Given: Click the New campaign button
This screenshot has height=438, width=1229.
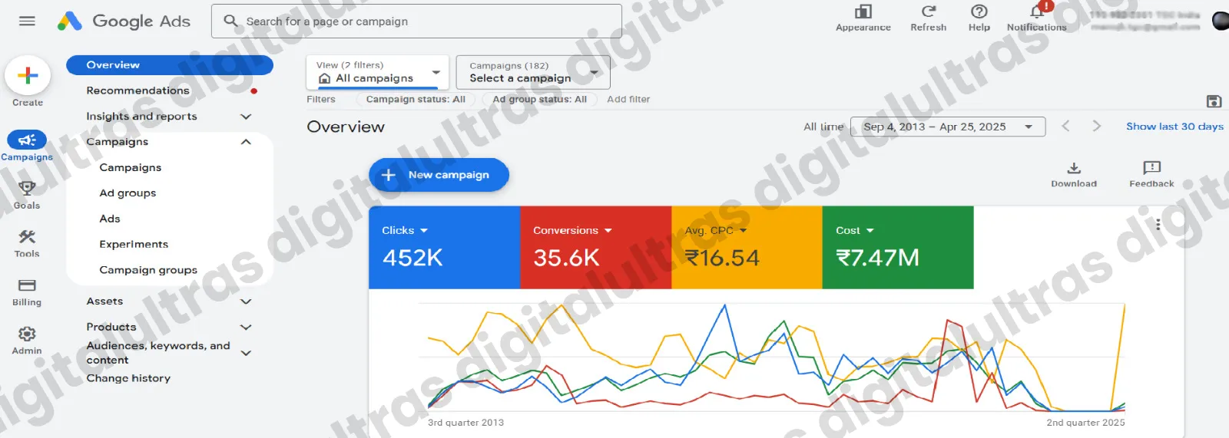Looking at the screenshot, I should point(439,175).
